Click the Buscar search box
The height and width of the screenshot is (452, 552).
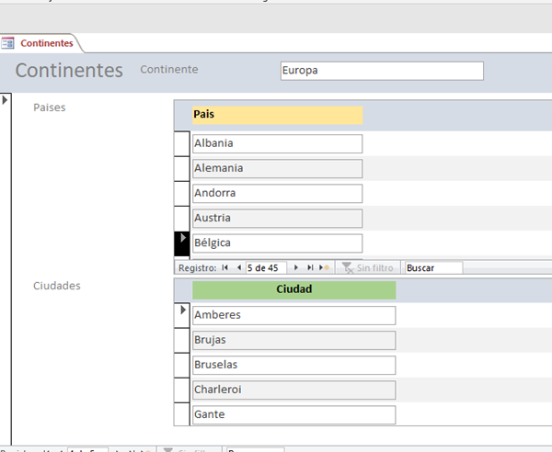(433, 268)
